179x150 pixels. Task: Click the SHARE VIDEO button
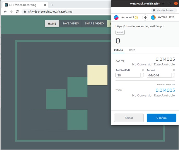pyautogui.click(x=94, y=24)
